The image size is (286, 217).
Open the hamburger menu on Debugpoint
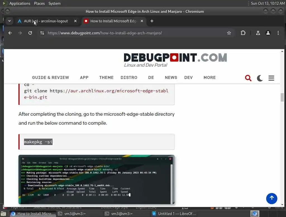tap(271, 78)
